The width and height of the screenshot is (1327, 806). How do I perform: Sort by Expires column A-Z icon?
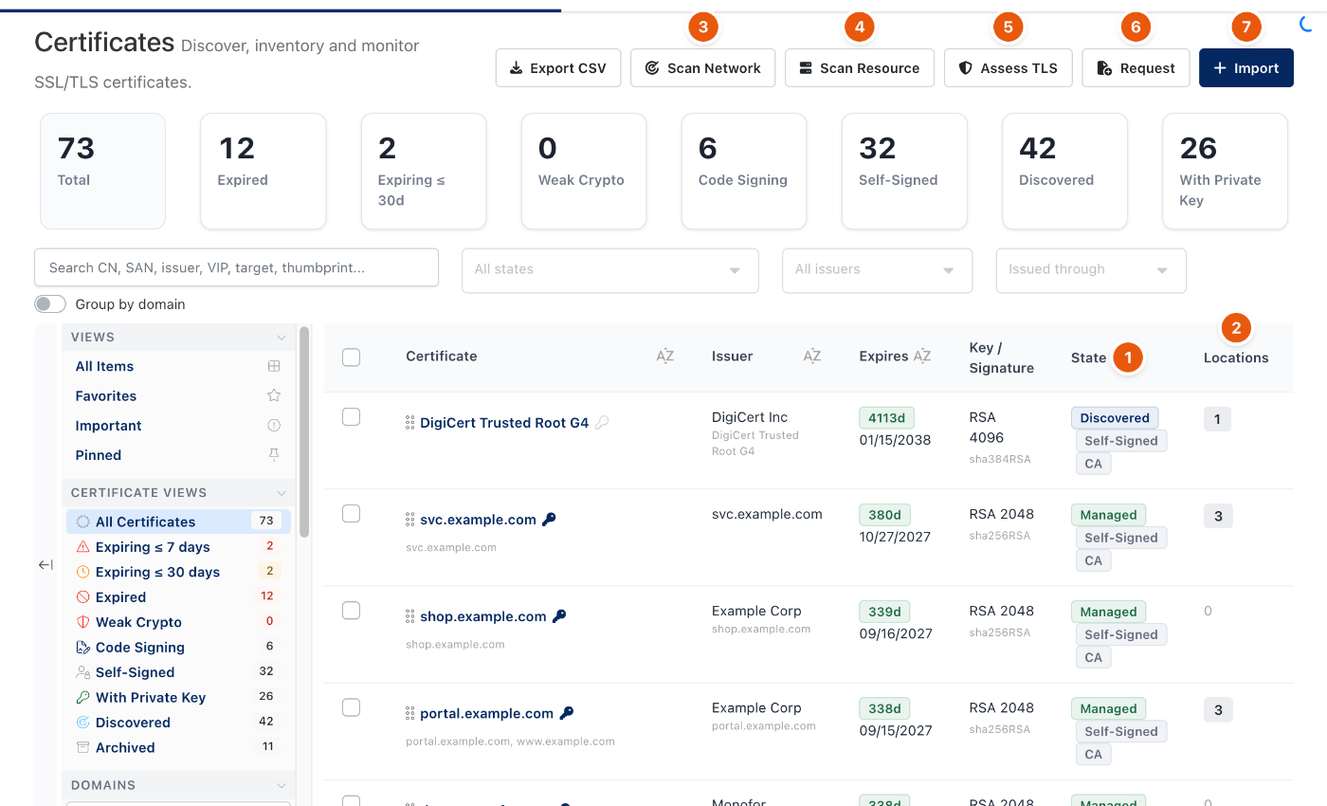point(921,357)
